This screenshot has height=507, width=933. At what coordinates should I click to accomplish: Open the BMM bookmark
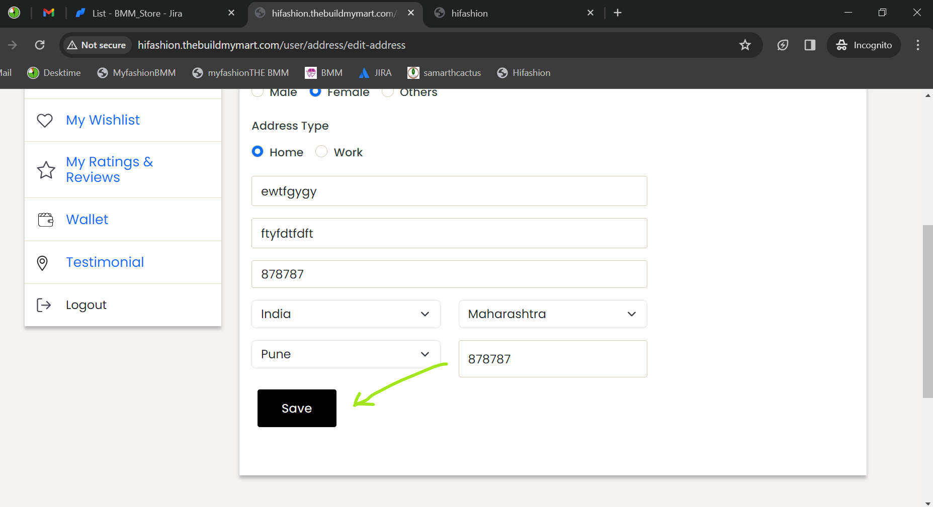324,73
